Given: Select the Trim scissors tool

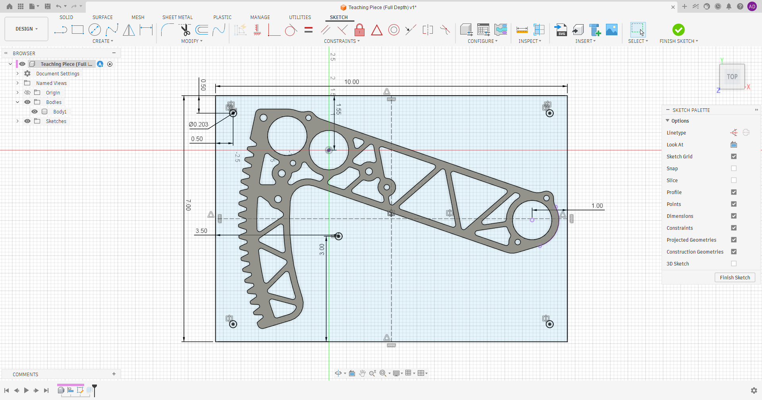Looking at the screenshot, I should tap(185, 30).
